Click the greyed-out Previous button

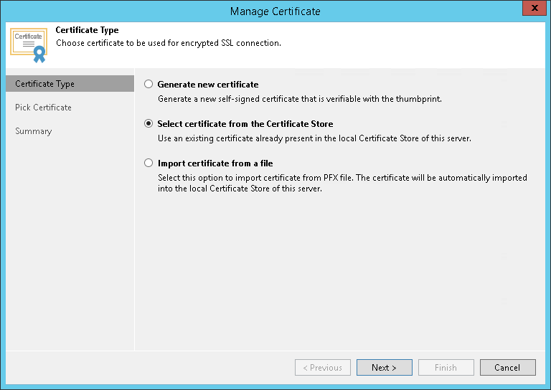click(322, 368)
